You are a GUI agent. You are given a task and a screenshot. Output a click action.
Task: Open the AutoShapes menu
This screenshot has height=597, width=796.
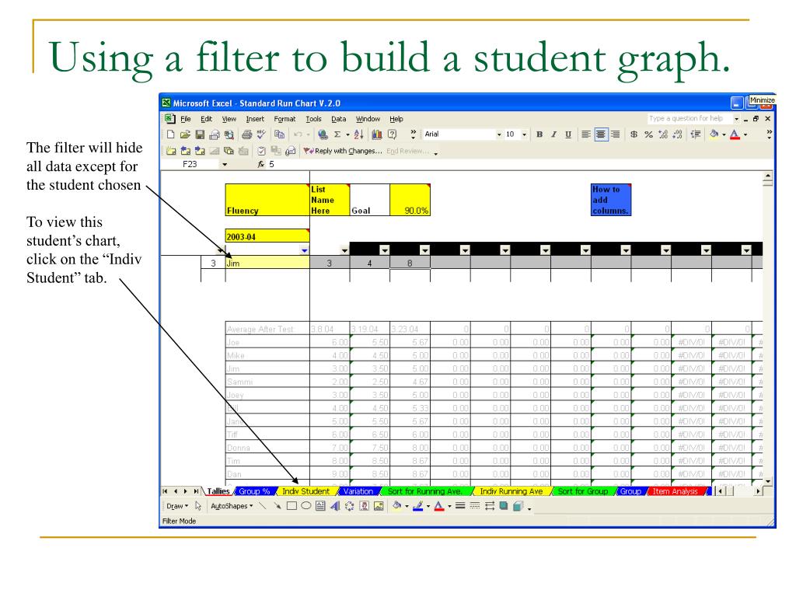point(232,506)
